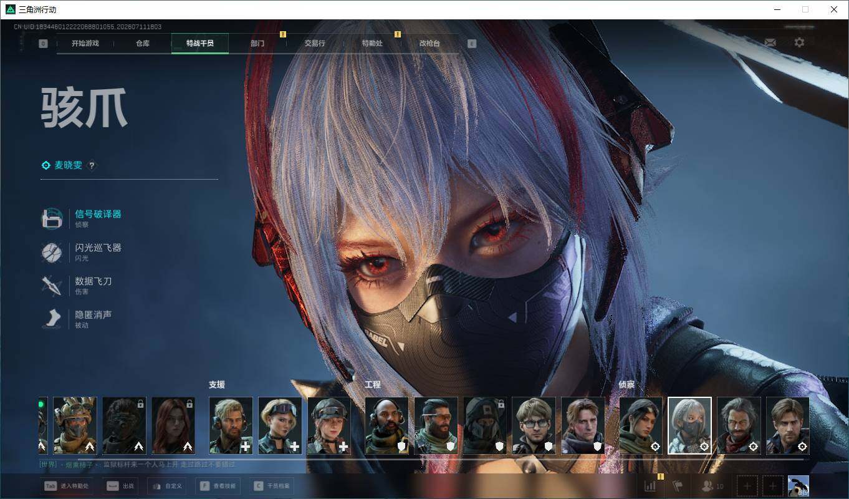This screenshot has width=849, height=499.
Task: Click the 进入特勤处 button
Action: tap(67, 486)
